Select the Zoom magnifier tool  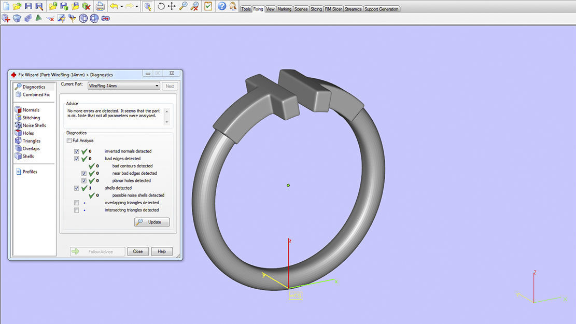[x=183, y=6]
